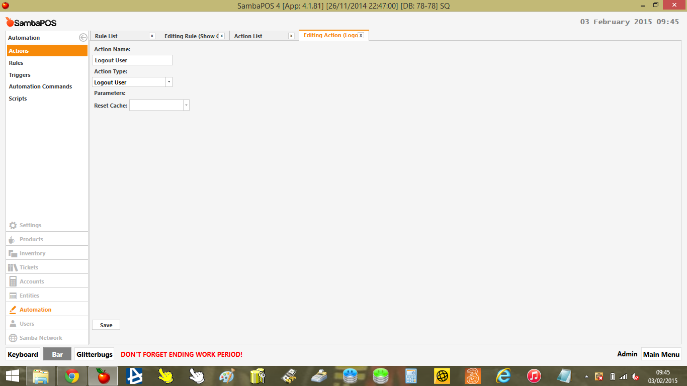
Task: Open Internet Explorer from the taskbar
Action: (x=503, y=376)
